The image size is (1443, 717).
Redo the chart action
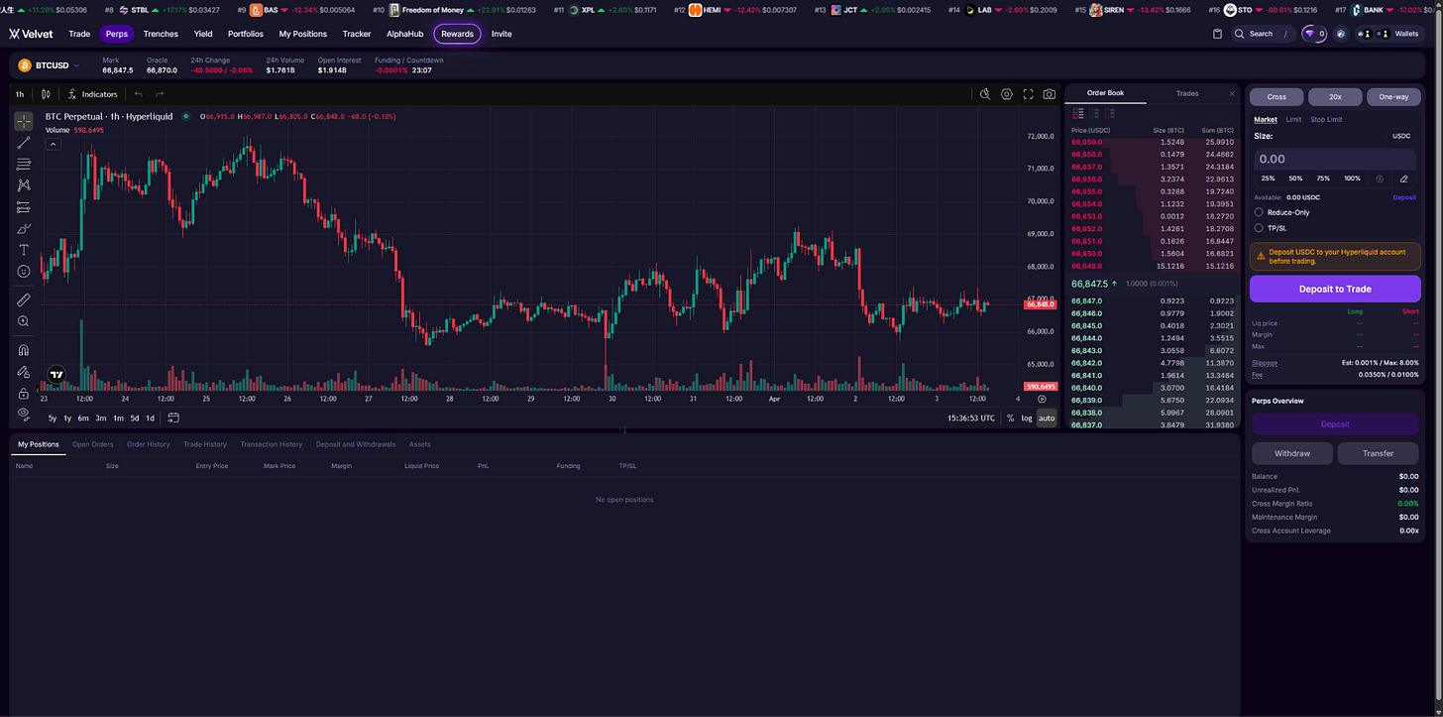[160, 94]
